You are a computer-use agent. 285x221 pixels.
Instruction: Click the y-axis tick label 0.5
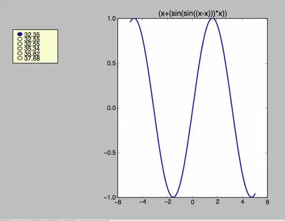111,63
